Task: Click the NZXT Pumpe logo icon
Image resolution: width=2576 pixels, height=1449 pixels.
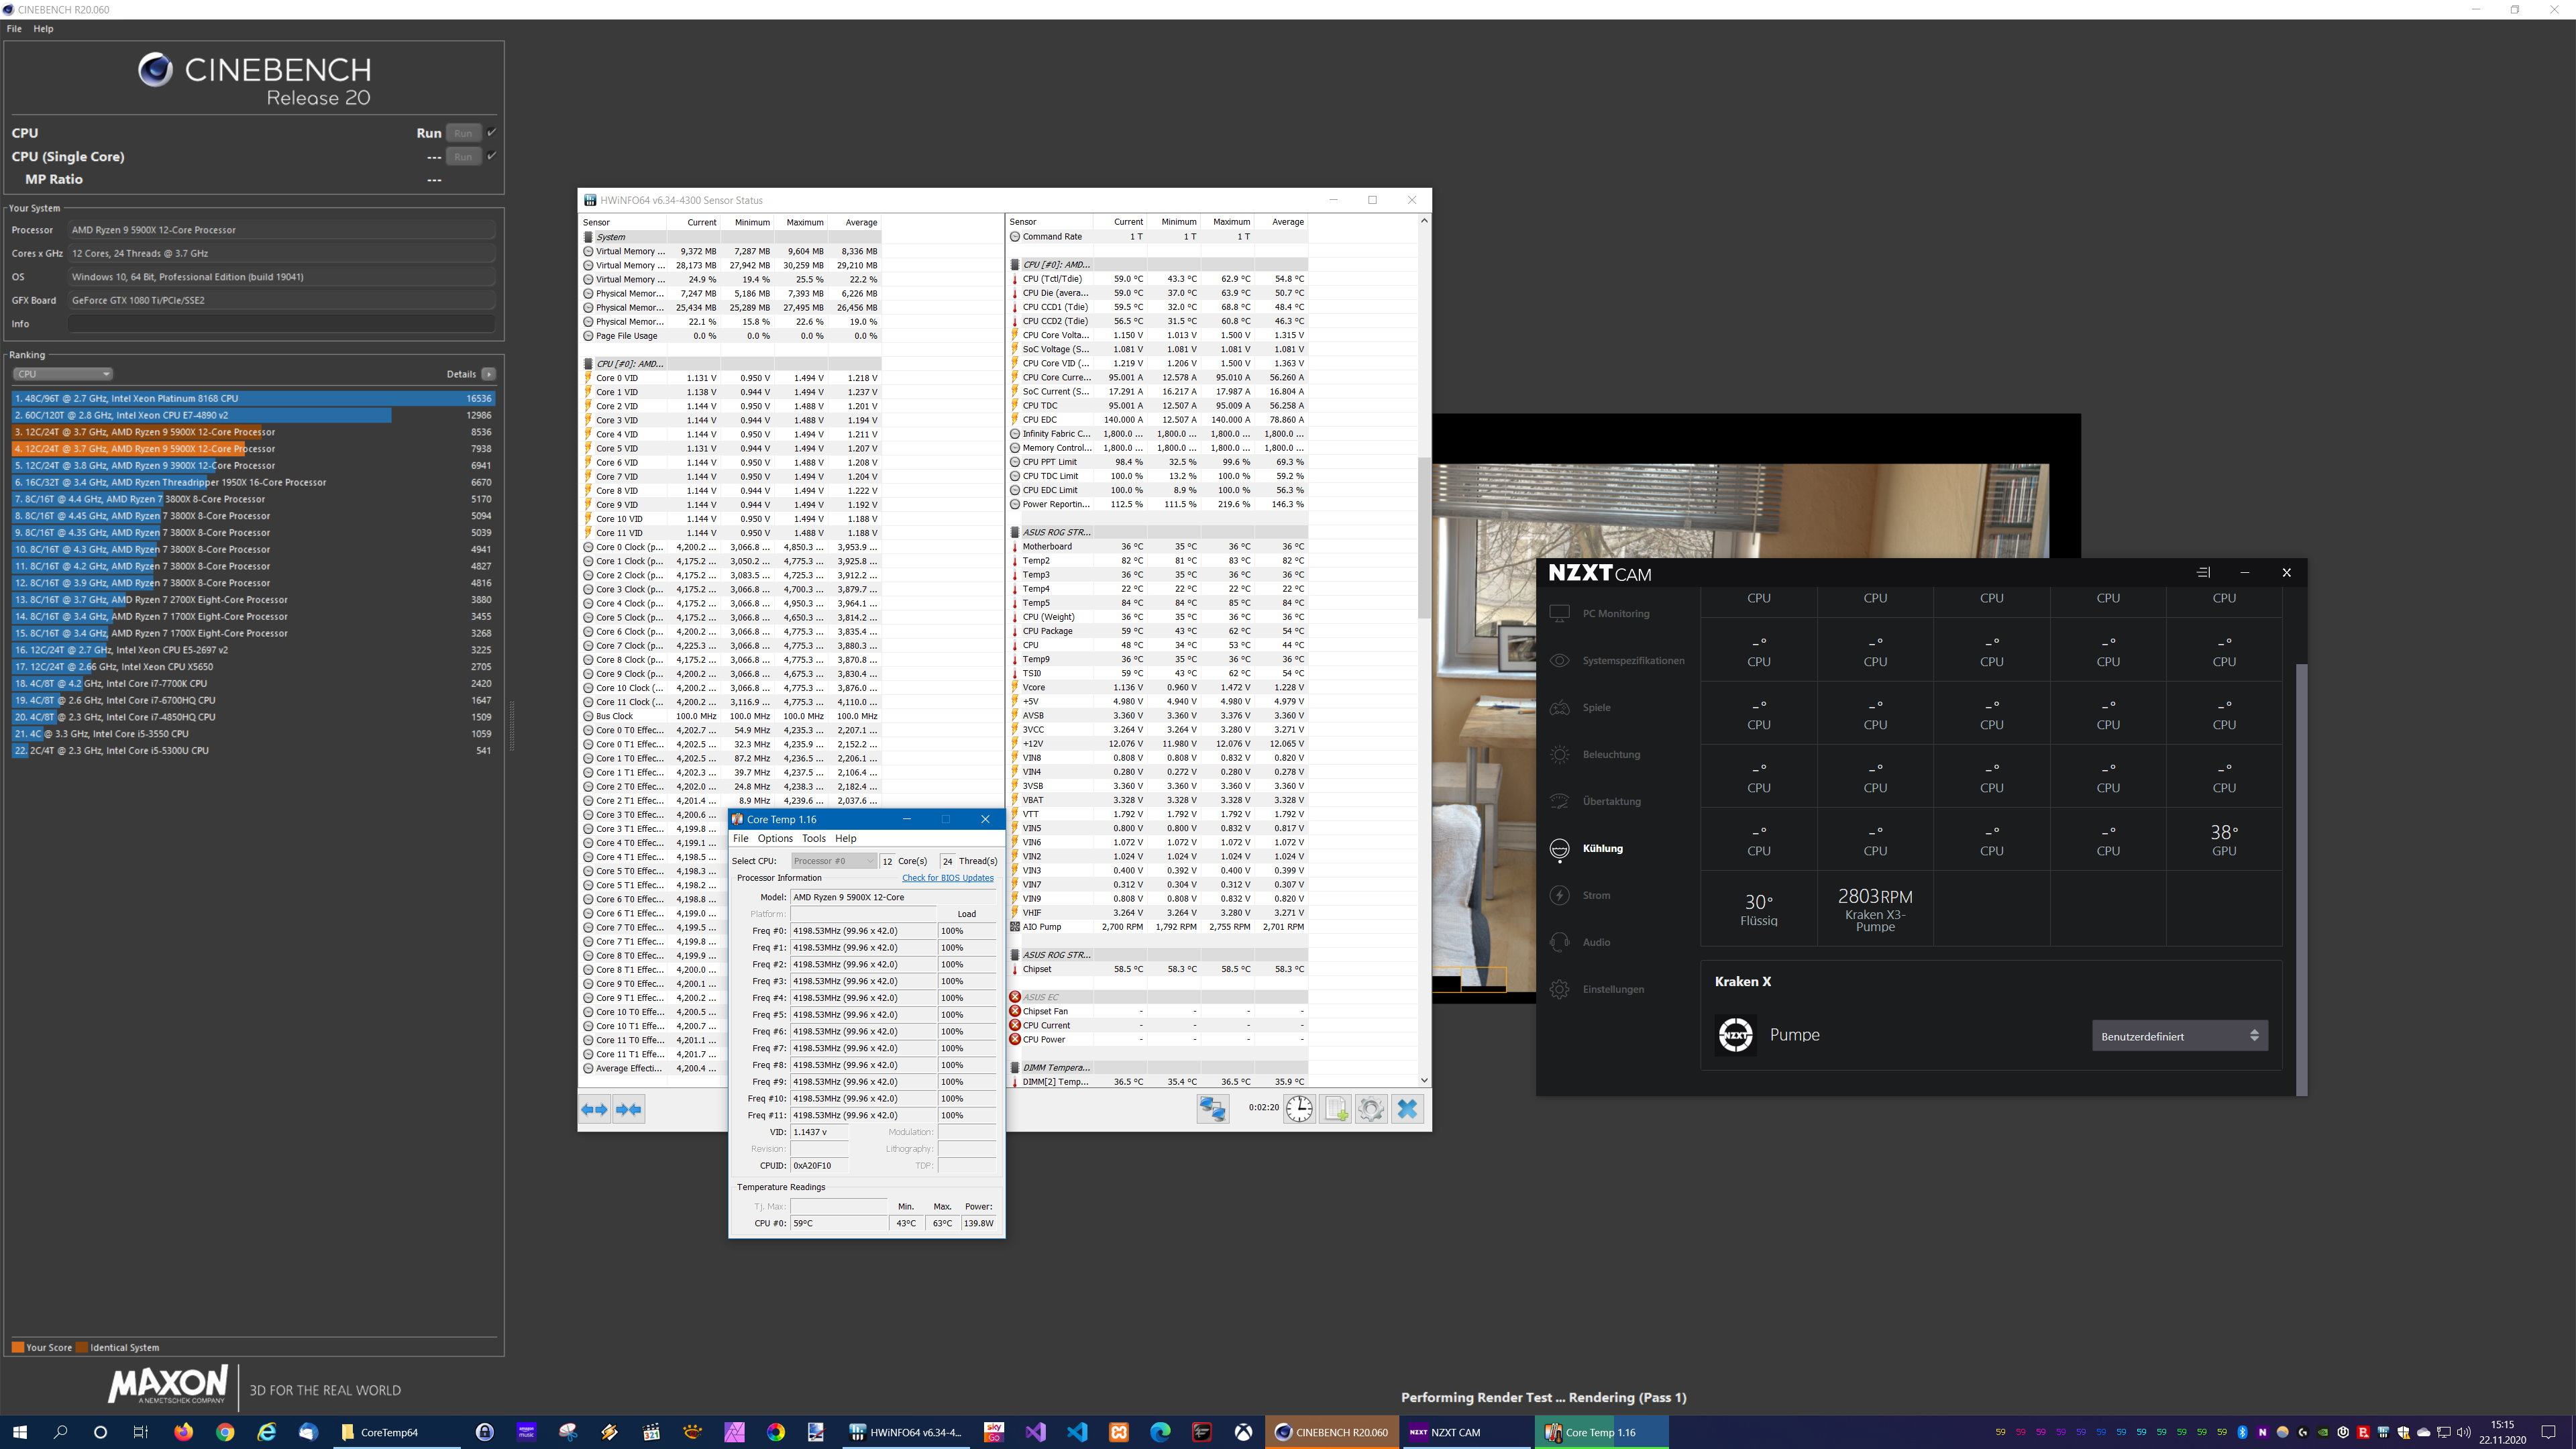Action: click(1736, 1035)
